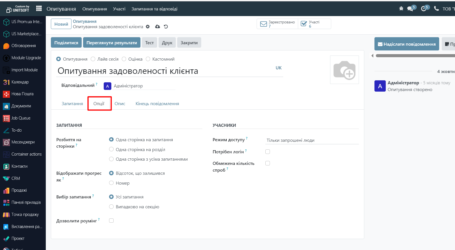Open Запитання та відповіді menu
This screenshot has width=455, height=250.
pos(154,9)
